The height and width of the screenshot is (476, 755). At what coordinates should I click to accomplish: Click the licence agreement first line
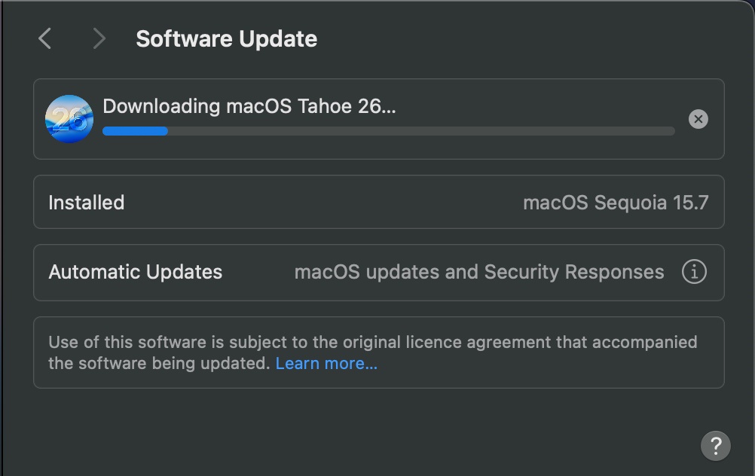click(372, 342)
